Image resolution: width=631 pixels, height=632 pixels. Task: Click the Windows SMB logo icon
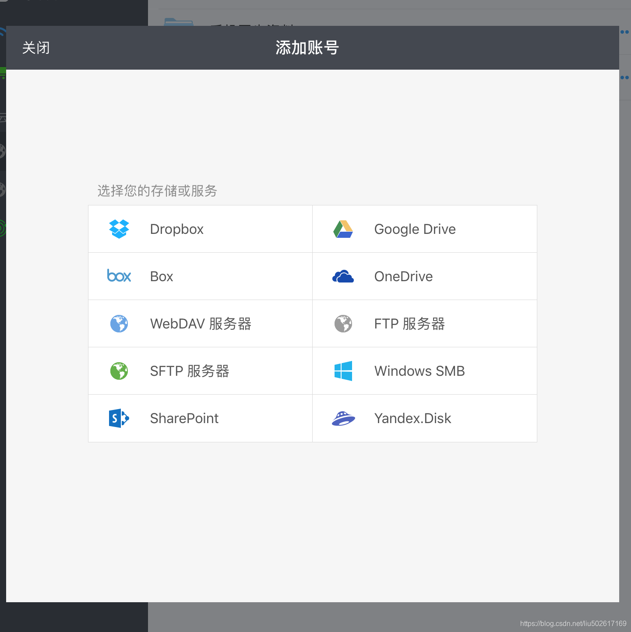pos(343,371)
